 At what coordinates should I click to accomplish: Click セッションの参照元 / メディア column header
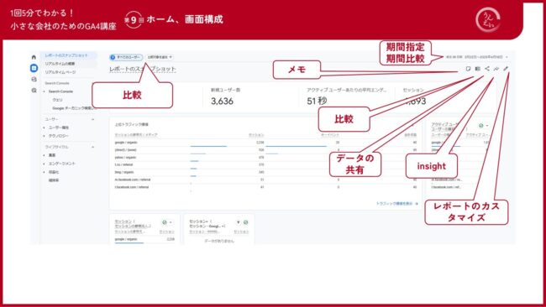pos(136,135)
